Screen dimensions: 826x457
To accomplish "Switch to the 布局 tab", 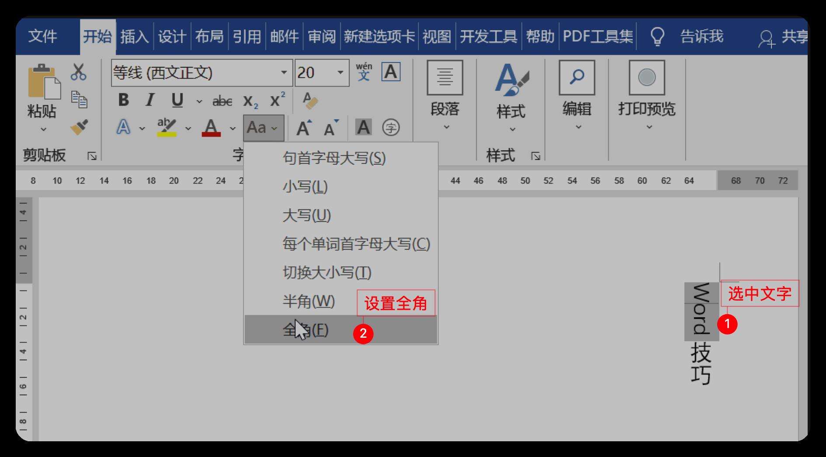I will (x=209, y=36).
